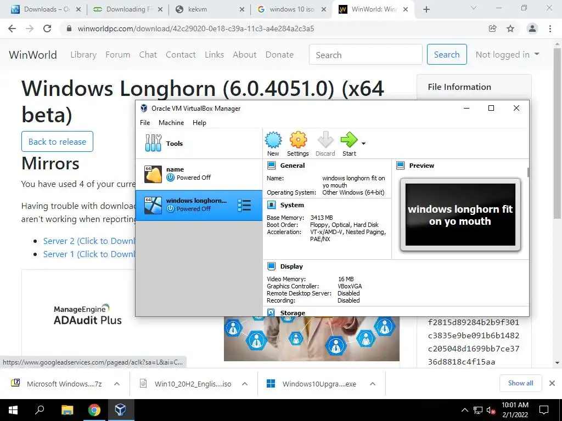The width and height of the screenshot is (562, 421).
Task: Switch to the Downloading File tab
Action: pos(128,9)
